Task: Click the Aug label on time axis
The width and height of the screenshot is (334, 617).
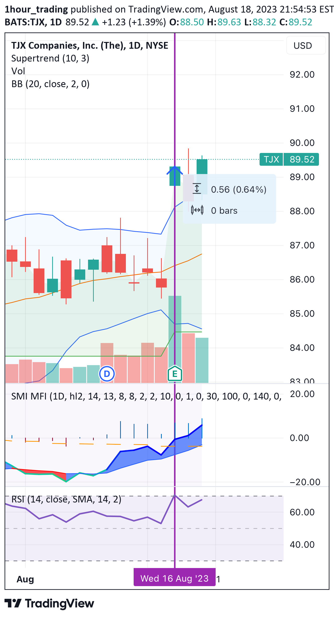Action: (x=25, y=579)
